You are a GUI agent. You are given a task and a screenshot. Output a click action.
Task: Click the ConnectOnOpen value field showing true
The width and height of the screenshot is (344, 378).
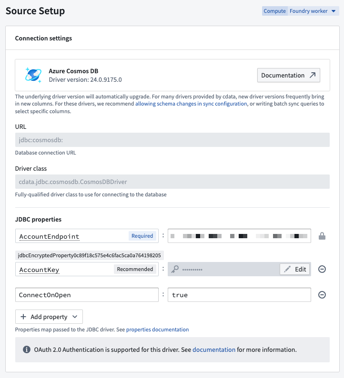(239, 295)
